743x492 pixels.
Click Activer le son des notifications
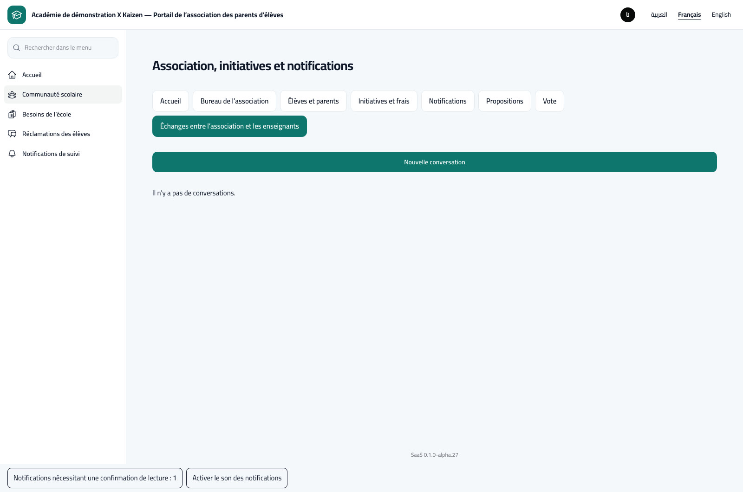point(237,478)
